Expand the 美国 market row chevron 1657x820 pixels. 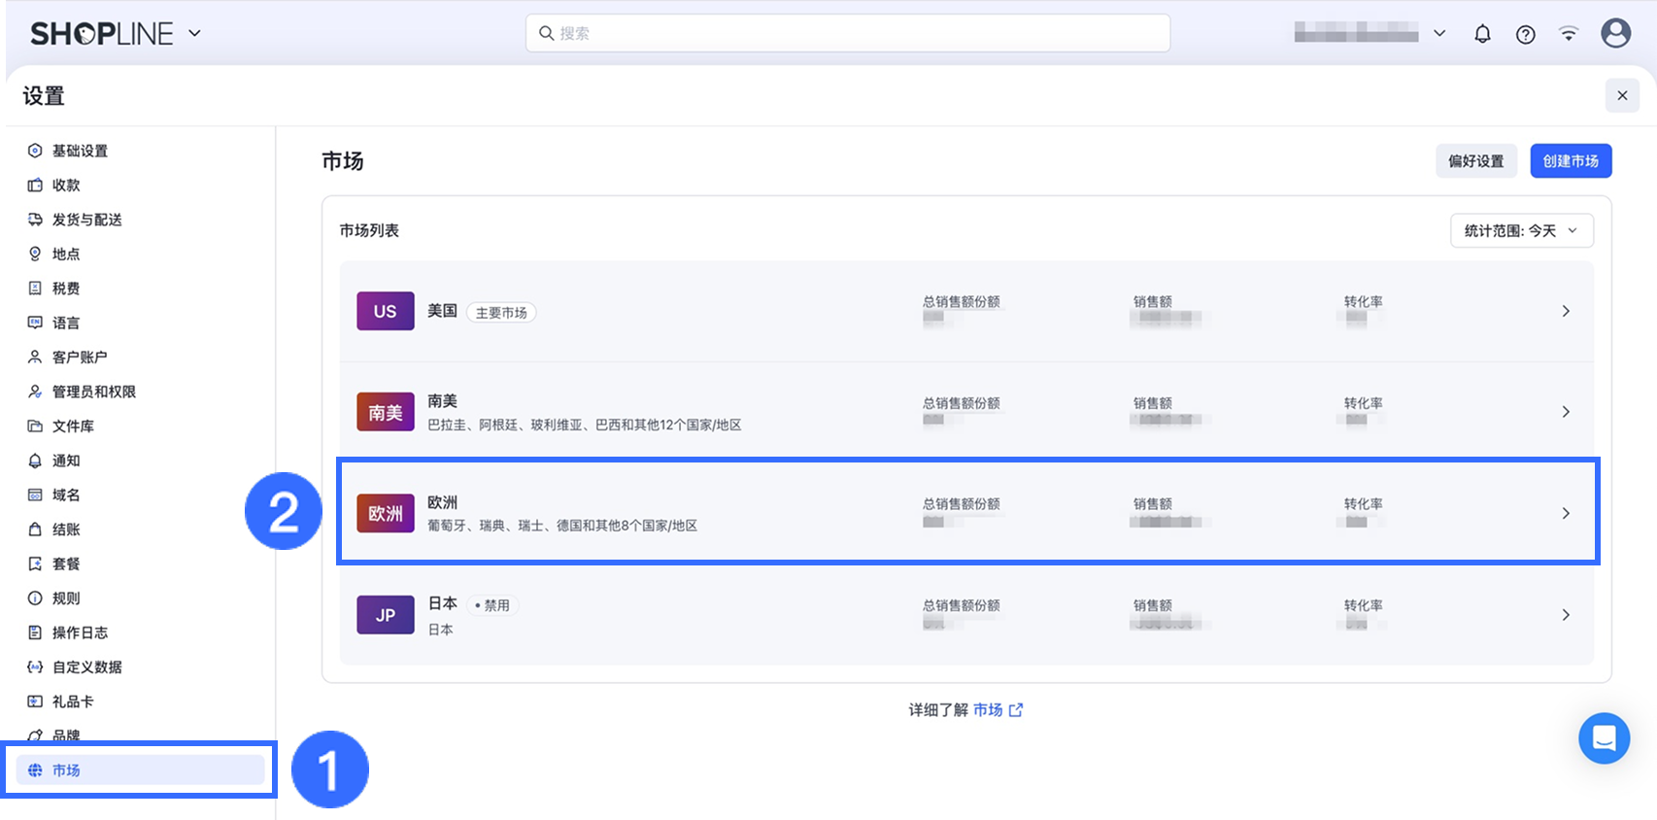(x=1566, y=311)
